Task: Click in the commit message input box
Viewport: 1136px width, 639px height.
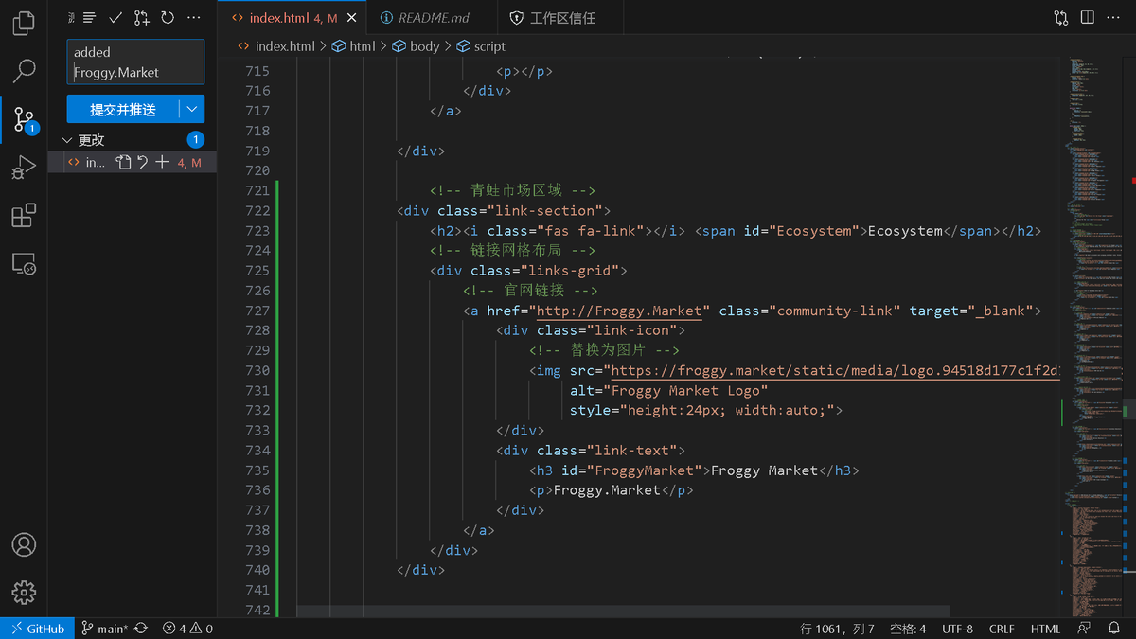Action: [135, 62]
